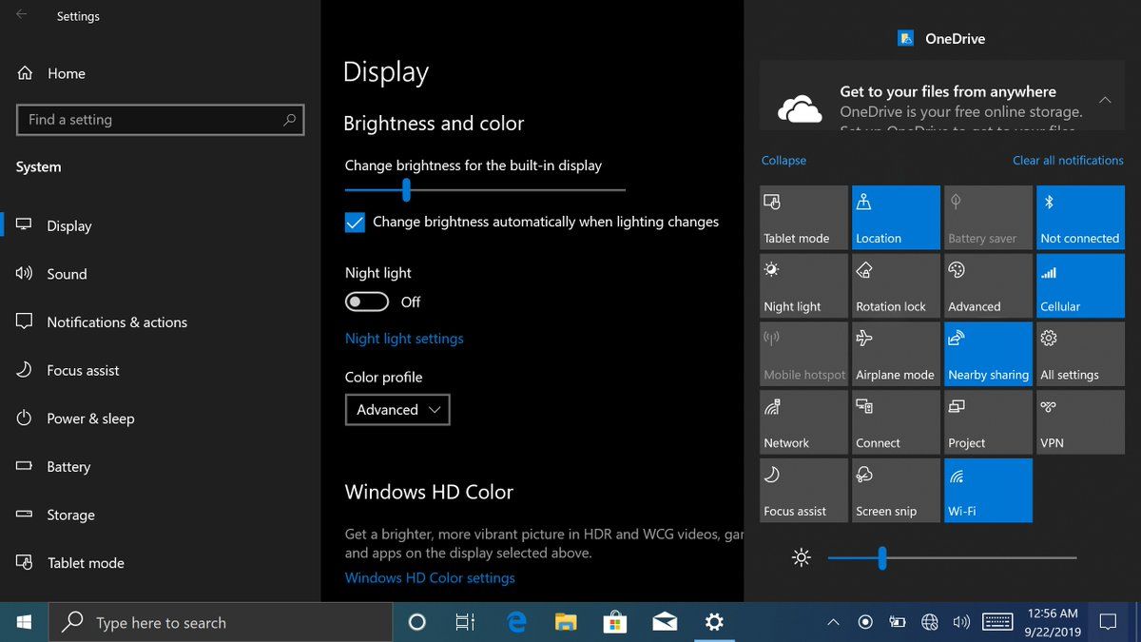Open Cortana from the taskbar

click(x=416, y=622)
